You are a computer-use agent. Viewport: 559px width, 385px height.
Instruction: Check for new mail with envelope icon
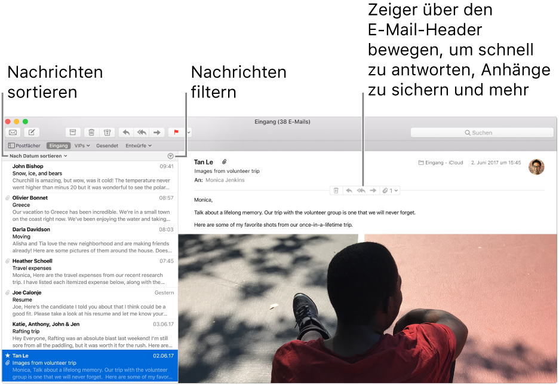(x=13, y=132)
